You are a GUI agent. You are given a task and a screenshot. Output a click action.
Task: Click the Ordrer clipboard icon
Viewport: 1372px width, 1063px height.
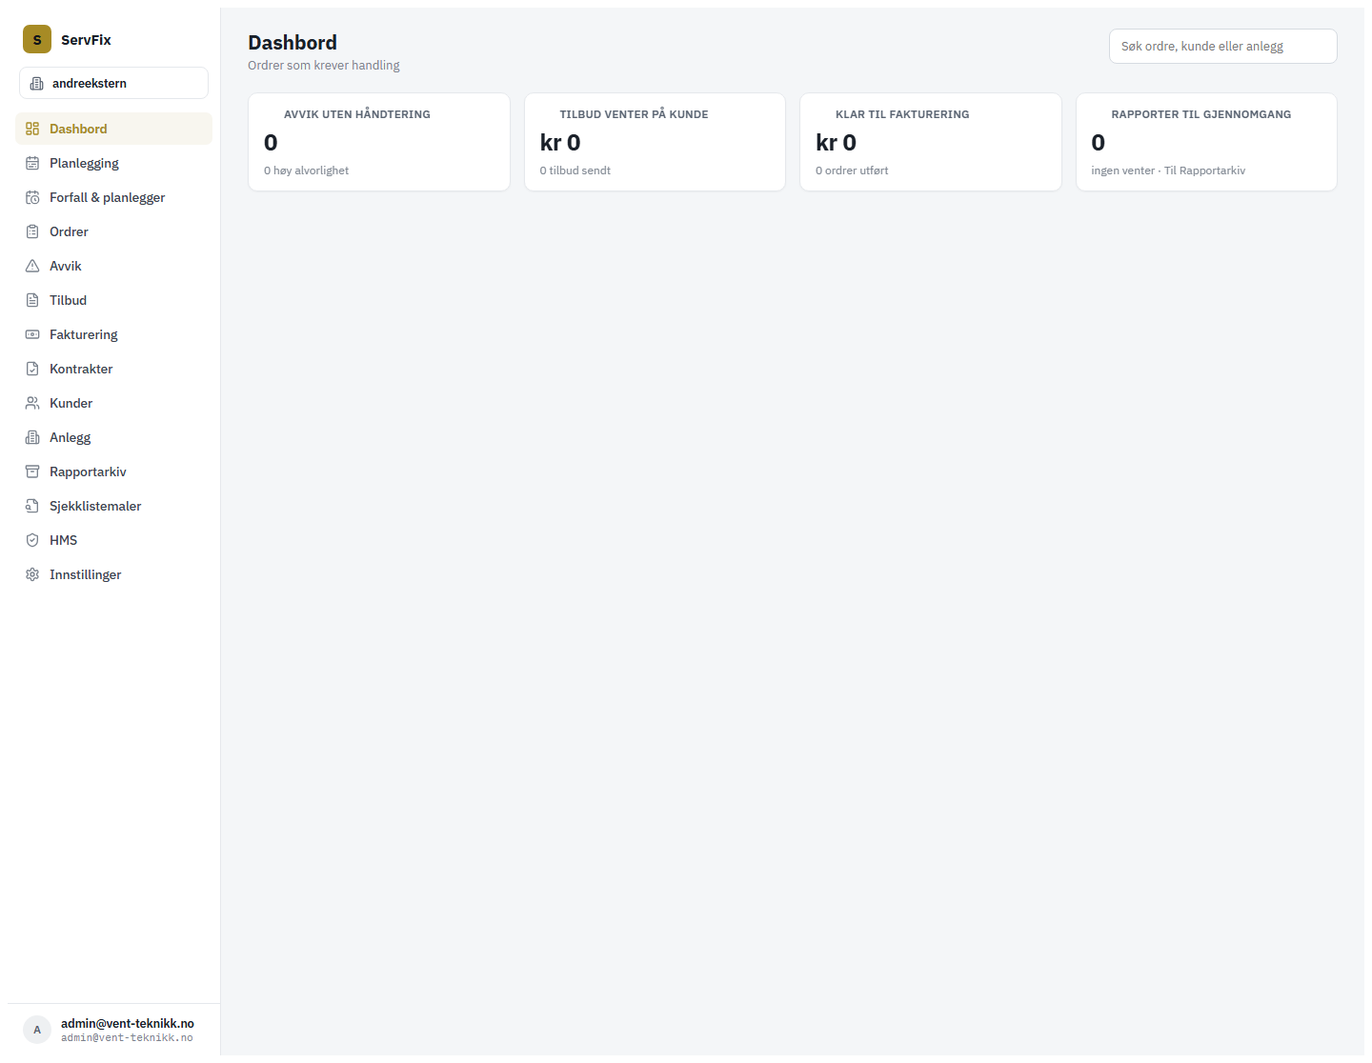pos(32,231)
